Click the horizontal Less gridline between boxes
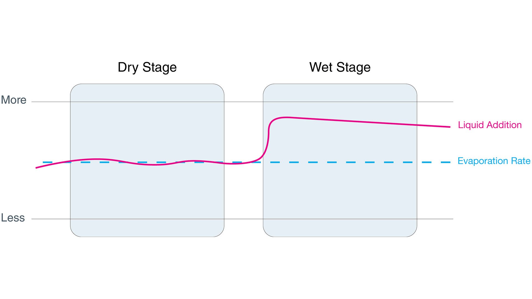The width and height of the screenshot is (532, 299). tap(244, 219)
